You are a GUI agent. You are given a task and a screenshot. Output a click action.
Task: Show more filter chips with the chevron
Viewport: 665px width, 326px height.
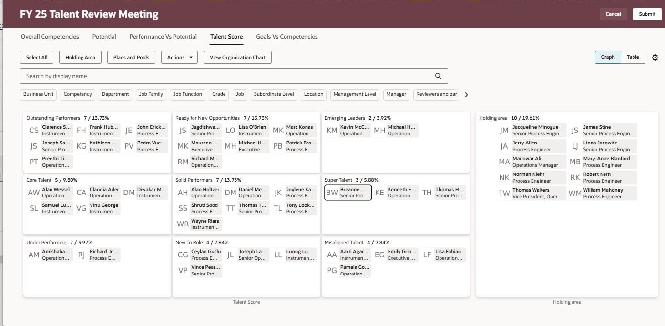pos(466,95)
